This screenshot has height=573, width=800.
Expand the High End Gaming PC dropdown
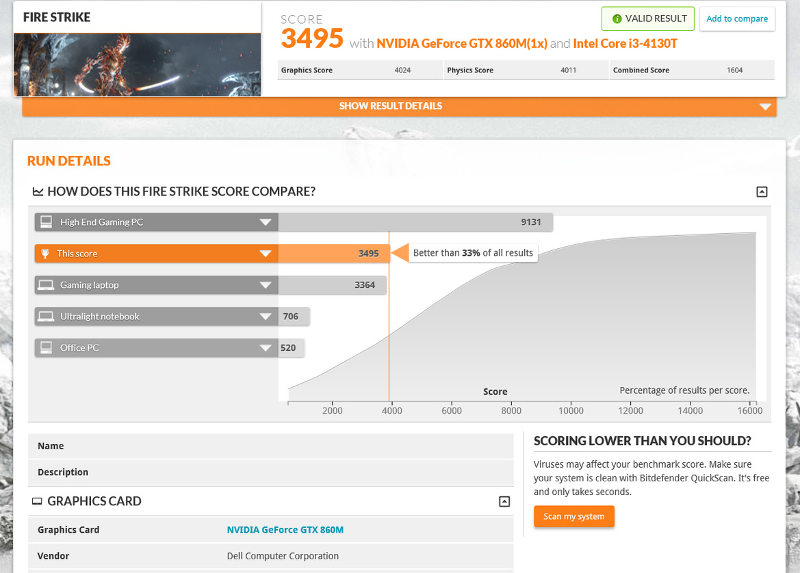(266, 222)
